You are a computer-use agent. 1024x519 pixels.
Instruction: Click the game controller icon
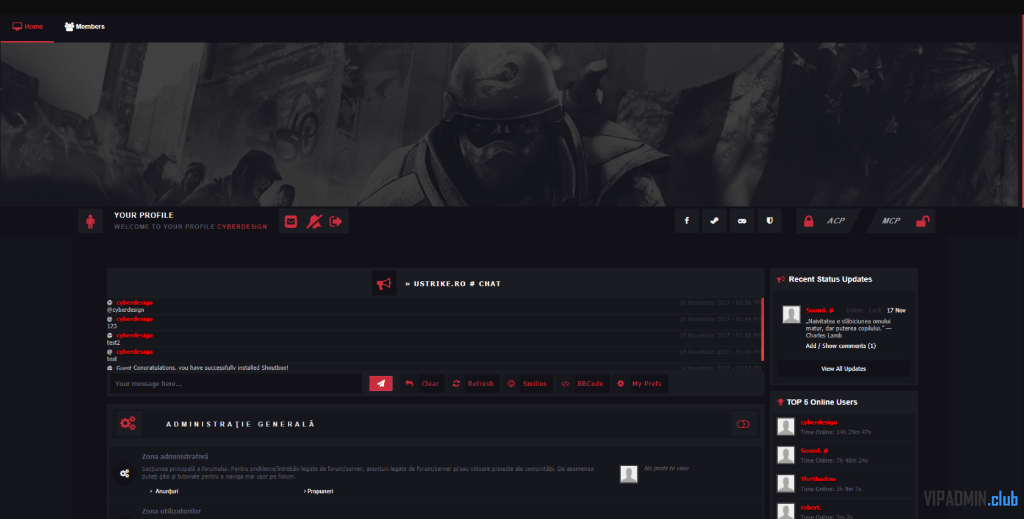click(x=742, y=221)
